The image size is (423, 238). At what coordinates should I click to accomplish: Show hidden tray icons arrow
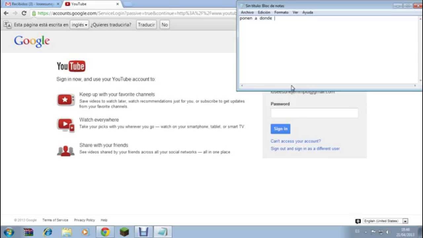366,232
